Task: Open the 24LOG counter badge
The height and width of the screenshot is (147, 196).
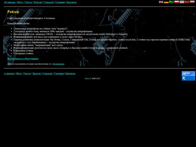Action: (188, 73)
